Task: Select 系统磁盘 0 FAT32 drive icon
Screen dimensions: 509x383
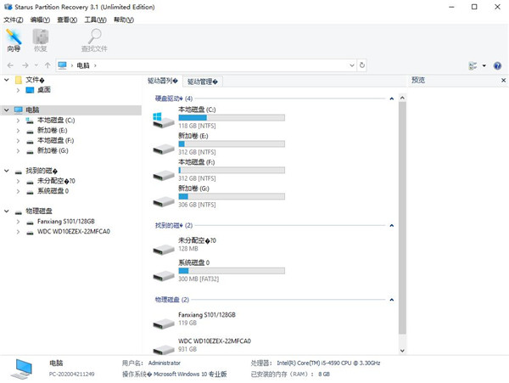Action: coord(163,275)
